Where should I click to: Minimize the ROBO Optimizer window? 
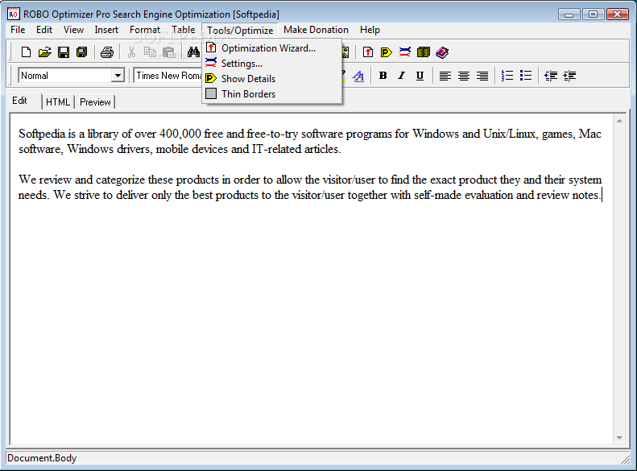pyautogui.click(x=569, y=14)
